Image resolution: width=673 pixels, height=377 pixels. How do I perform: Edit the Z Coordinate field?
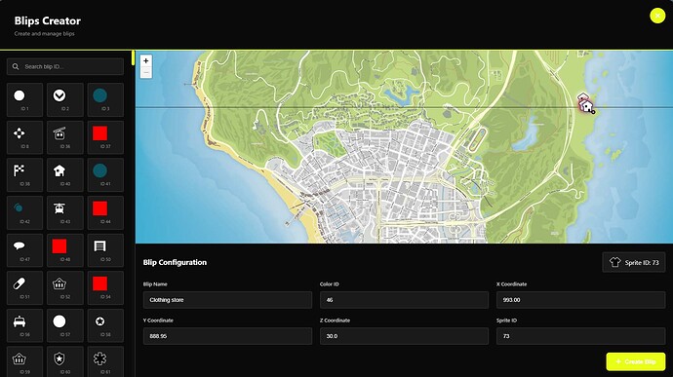tap(404, 336)
